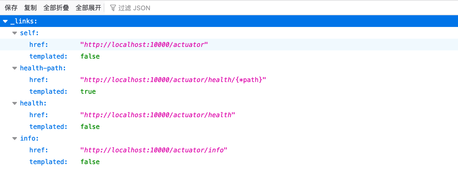Select templated row under self
This screenshot has height=174, width=458.
[x=48, y=56]
